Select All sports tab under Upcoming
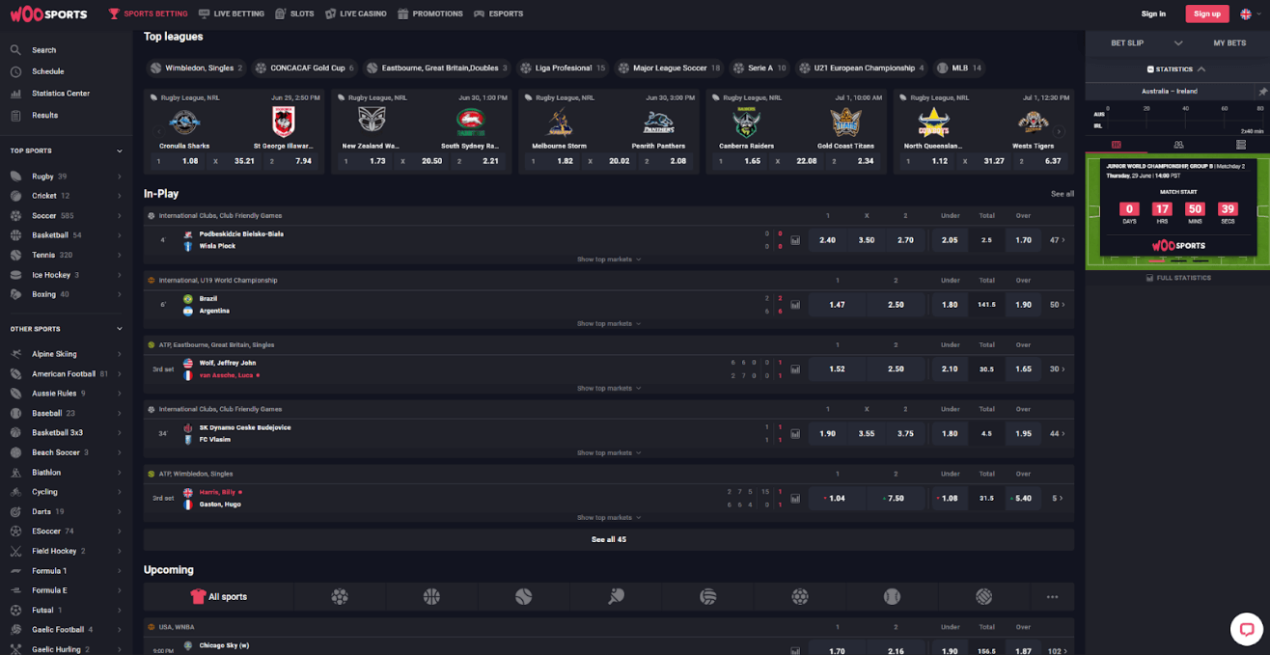The height and width of the screenshot is (655, 1270). (x=218, y=597)
